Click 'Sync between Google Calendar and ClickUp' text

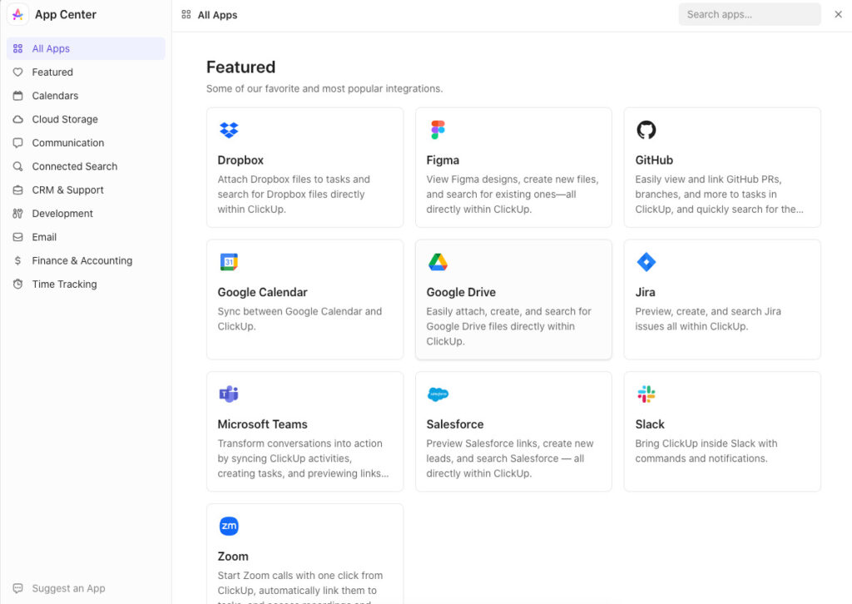(300, 319)
